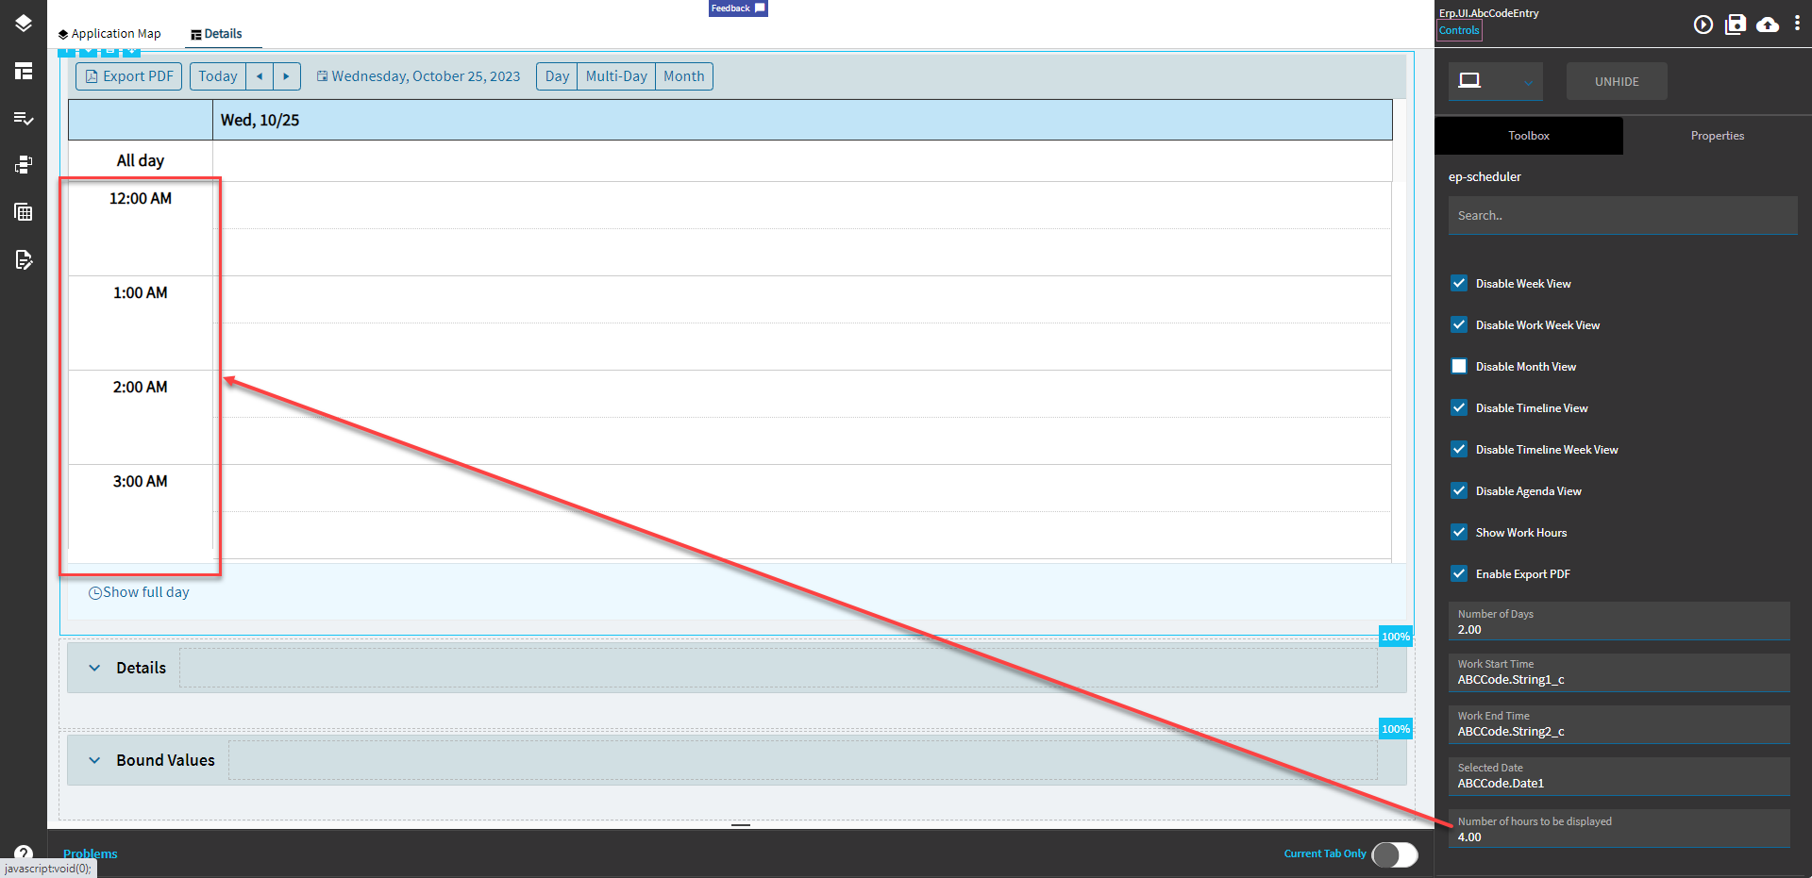
Task: Click Number of hours to be displayed field
Action: pos(1619,829)
